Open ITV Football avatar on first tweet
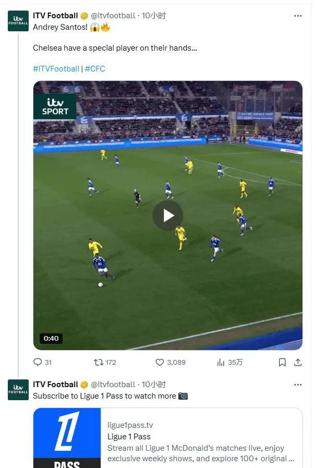Screen dimensions: 316x468 pyautogui.click(x=18, y=21)
